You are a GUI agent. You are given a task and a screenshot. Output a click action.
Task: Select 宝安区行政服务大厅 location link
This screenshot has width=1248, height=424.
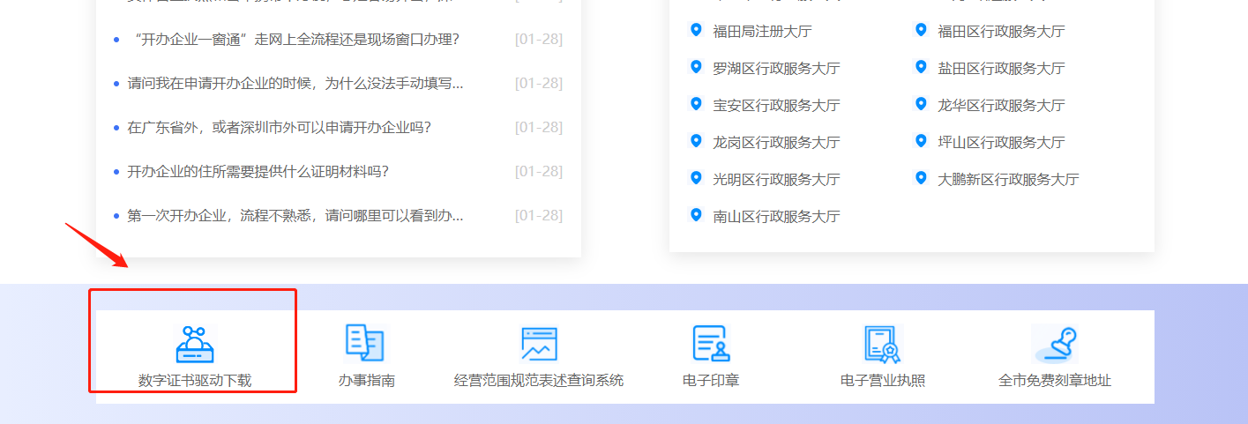776,105
